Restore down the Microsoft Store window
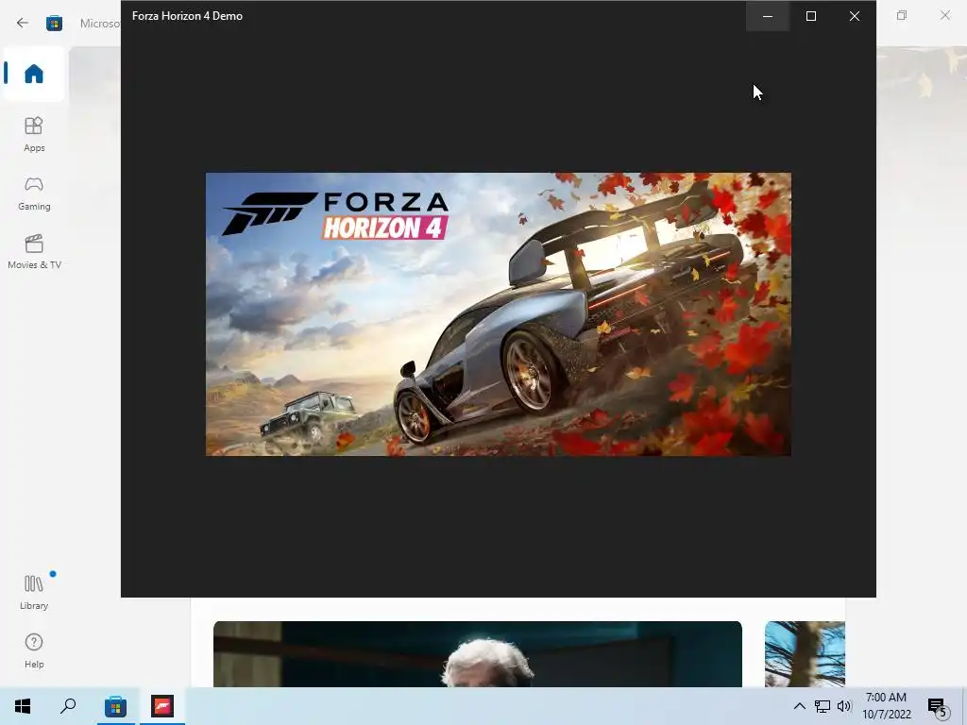This screenshot has width=967, height=725. click(x=902, y=15)
